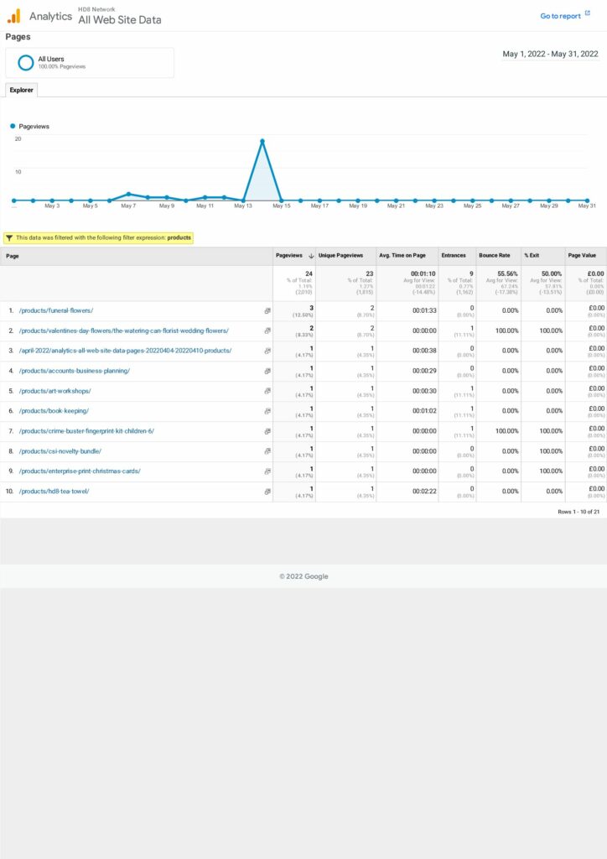The height and width of the screenshot is (859, 607).
Task: Sort by Pageviews column descending arrow
Action: [x=311, y=256]
